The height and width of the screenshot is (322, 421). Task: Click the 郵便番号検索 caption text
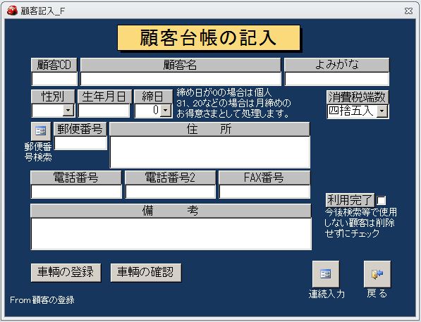38,152
